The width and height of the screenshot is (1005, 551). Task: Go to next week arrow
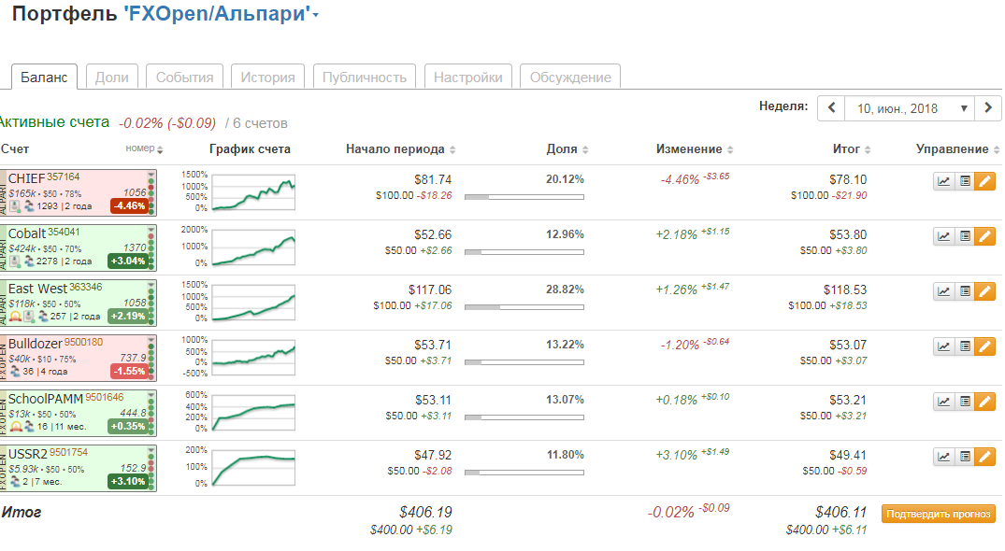coord(987,108)
